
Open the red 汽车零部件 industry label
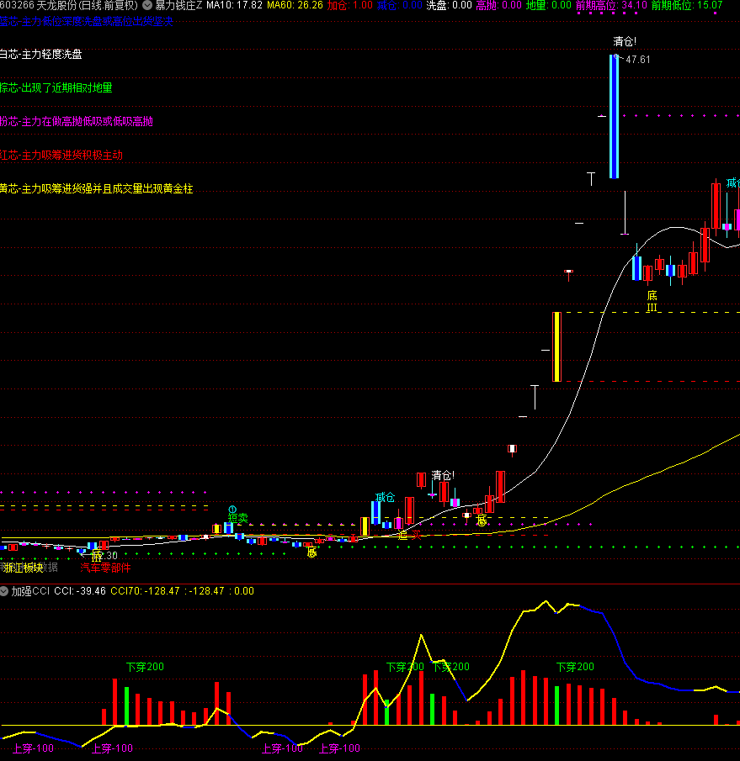[x=106, y=567]
